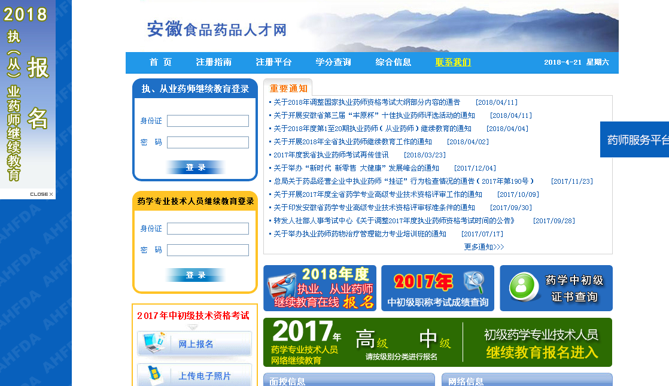Image resolution: width=669 pixels, height=386 pixels.
Task: Click 登录 button in 执业药师 login box
Action: [x=195, y=168]
